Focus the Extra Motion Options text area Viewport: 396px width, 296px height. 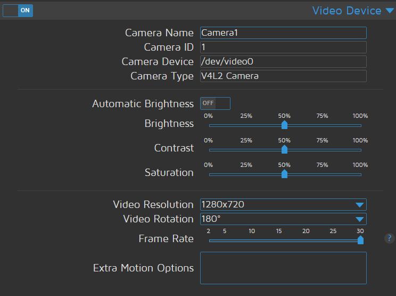point(283,268)
